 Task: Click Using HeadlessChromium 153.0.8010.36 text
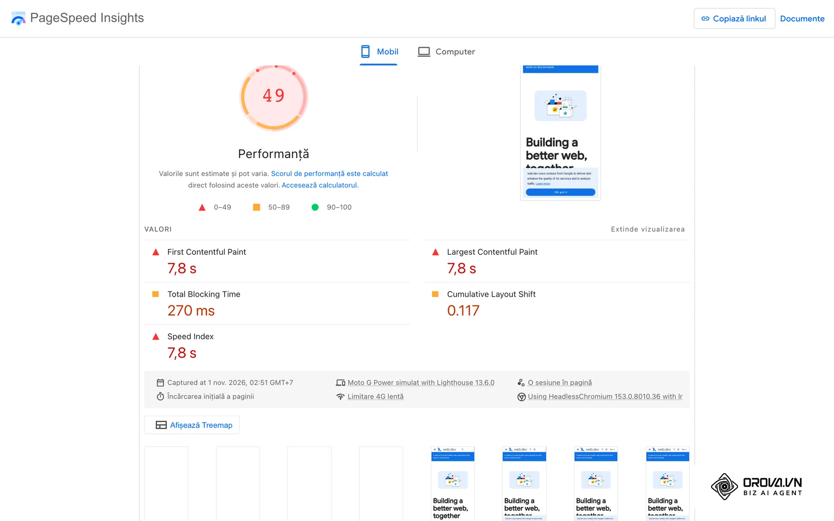pyautogui.click(x=605, y=396)
